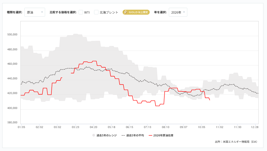The height and width of the screenshot is (151, 267).
Task: Click the 12/28 date axis label
Action: [x=255, y=127]
